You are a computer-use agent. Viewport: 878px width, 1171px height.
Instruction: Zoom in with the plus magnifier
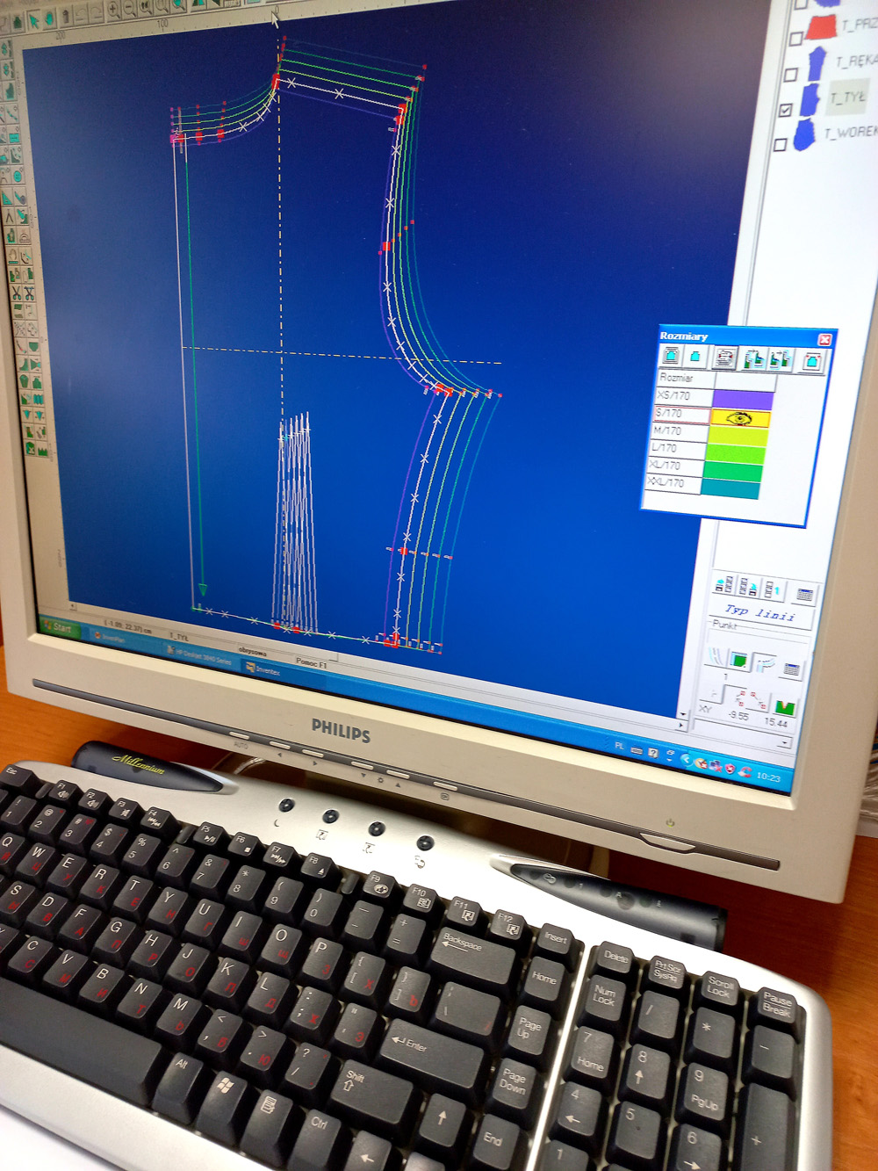point(113,11)
